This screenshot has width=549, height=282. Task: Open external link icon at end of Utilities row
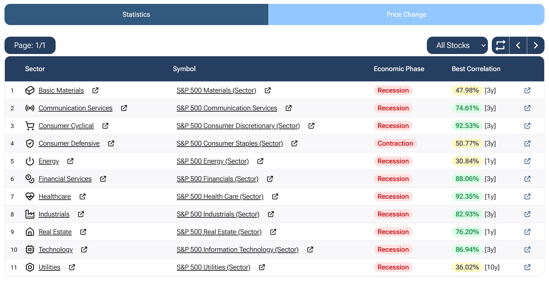(527, 267)
